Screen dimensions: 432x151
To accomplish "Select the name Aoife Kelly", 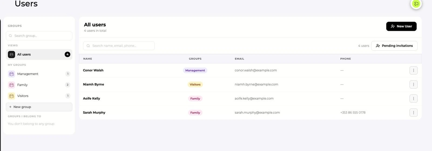I will pos(91,99).
